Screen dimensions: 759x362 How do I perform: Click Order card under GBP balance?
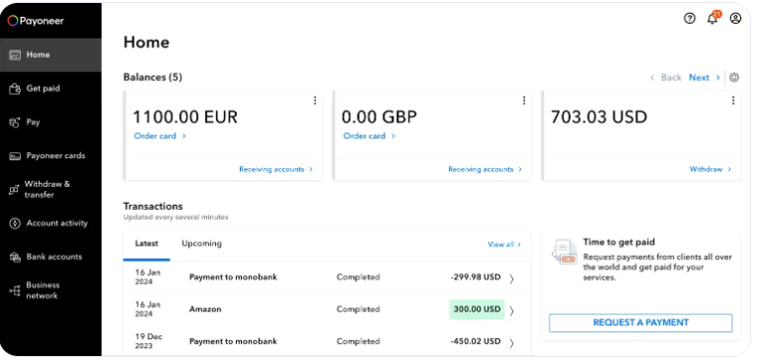click(x=369, y=136)
